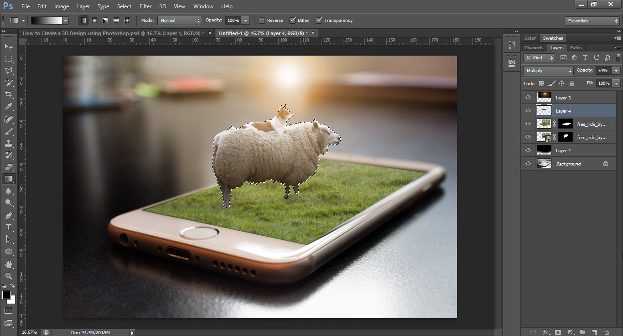
Task: Uncheck the Transparency checkbox
Action: click(319, 21)
